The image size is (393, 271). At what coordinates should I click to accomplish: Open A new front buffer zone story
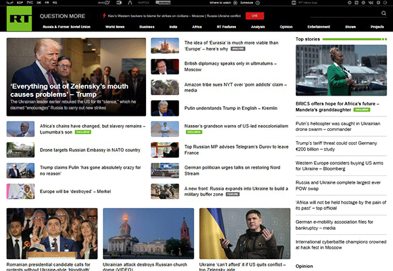pos(236,191)
